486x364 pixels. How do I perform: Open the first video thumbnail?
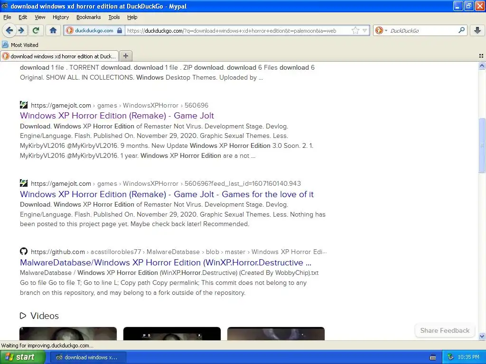[x=68, y=333]
